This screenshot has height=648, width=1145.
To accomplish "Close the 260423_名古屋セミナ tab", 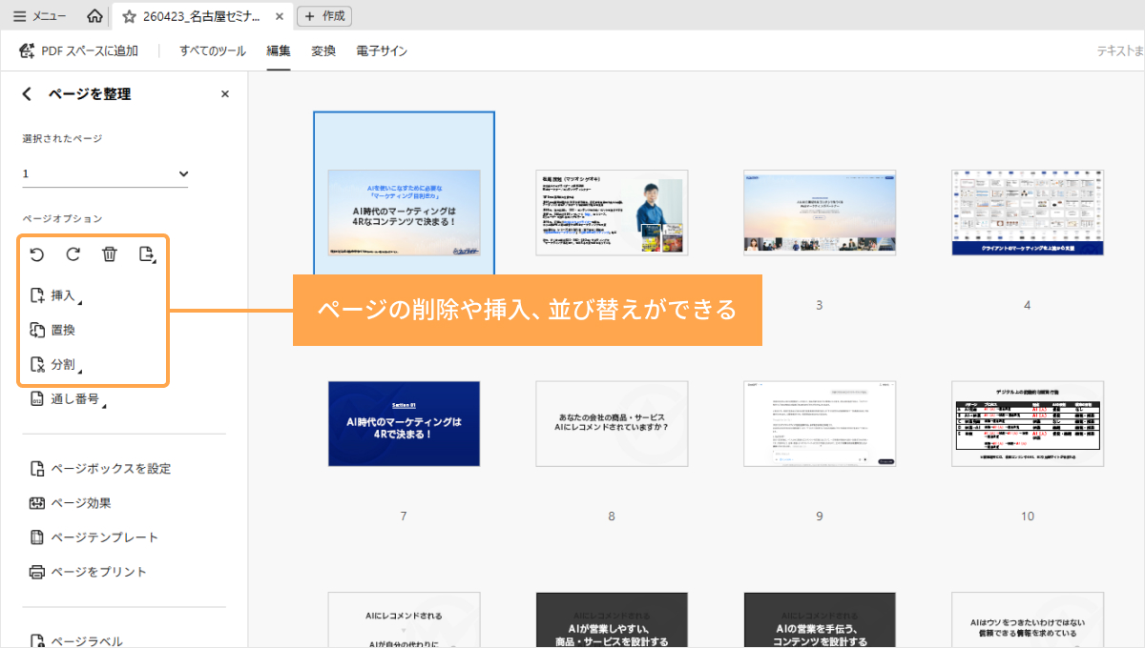I will [278, 16].
